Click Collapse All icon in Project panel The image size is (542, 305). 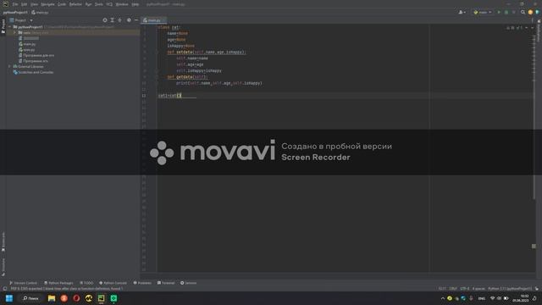pos(120,20)
